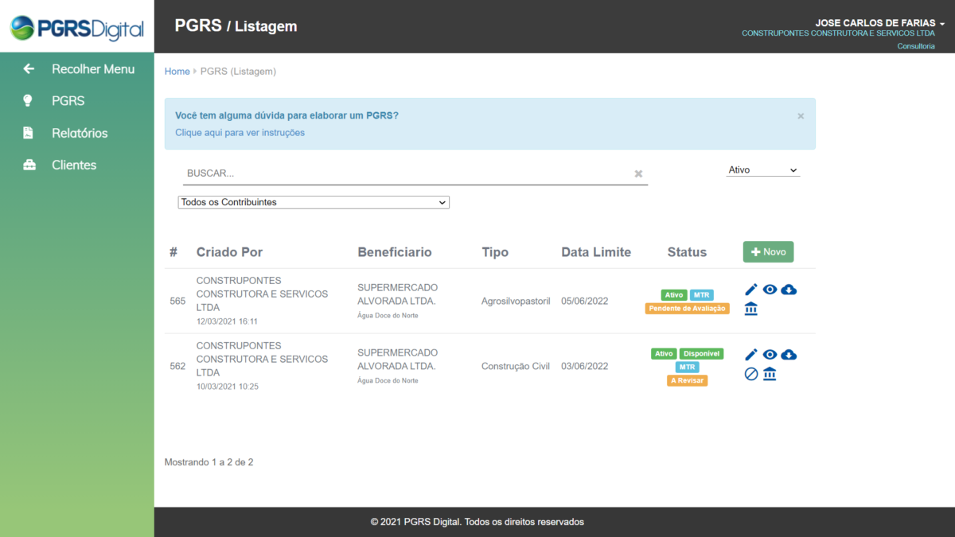Click the date 03/06/2022
The height and width of the screenshot is (537, 955).
pyautogui.click(x=584, y=367)
